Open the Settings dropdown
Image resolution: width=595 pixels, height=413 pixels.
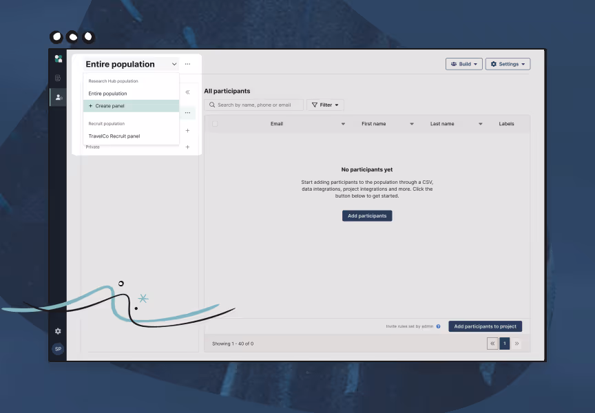pos(508,64)
